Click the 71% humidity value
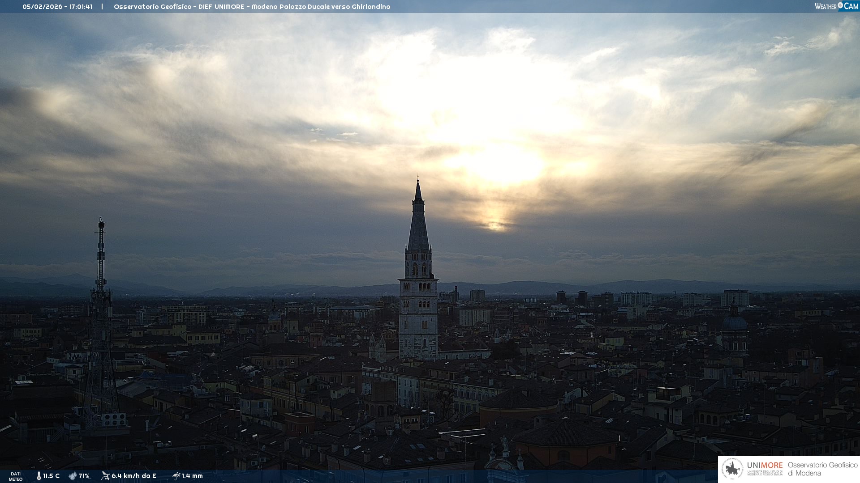Image resolution: width=860 pixels, height=483 pixels. [84, 476]
